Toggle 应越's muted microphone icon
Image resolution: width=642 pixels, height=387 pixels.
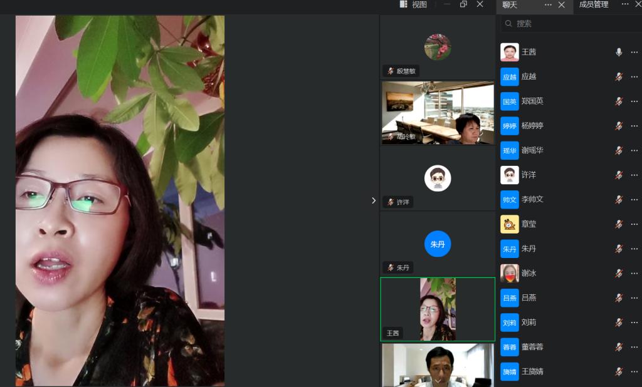[x=619, y=76]
